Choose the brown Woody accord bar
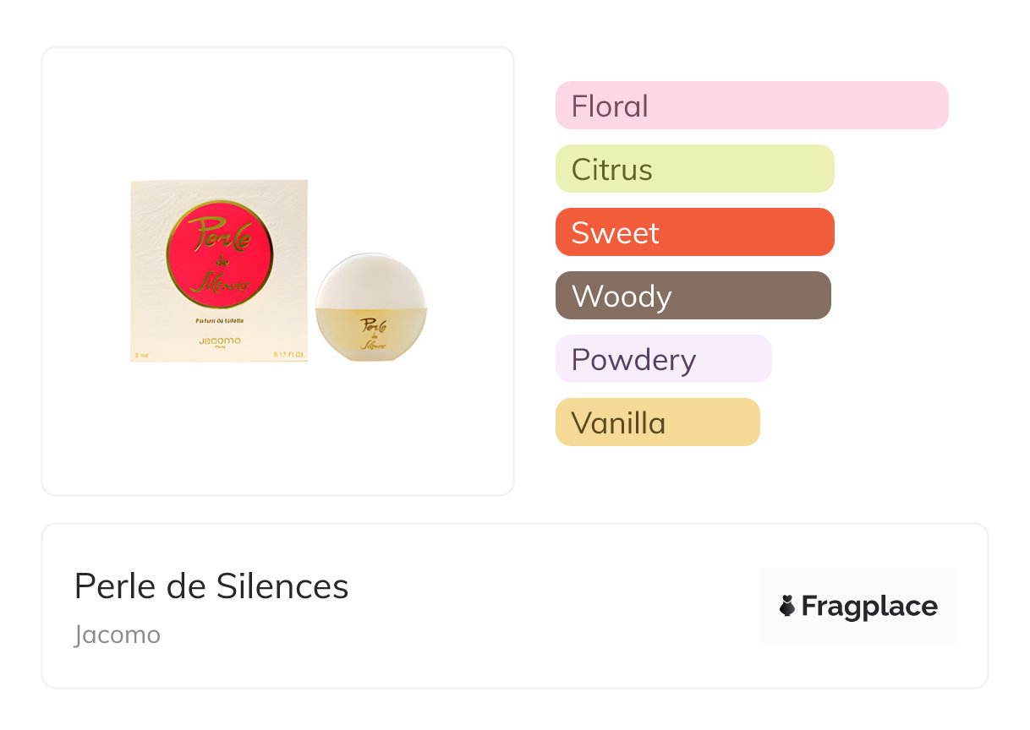The width and height of the screenshot is (1030, 730). point(693,296)
